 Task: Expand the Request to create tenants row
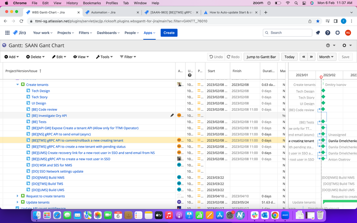coord(18,196)
